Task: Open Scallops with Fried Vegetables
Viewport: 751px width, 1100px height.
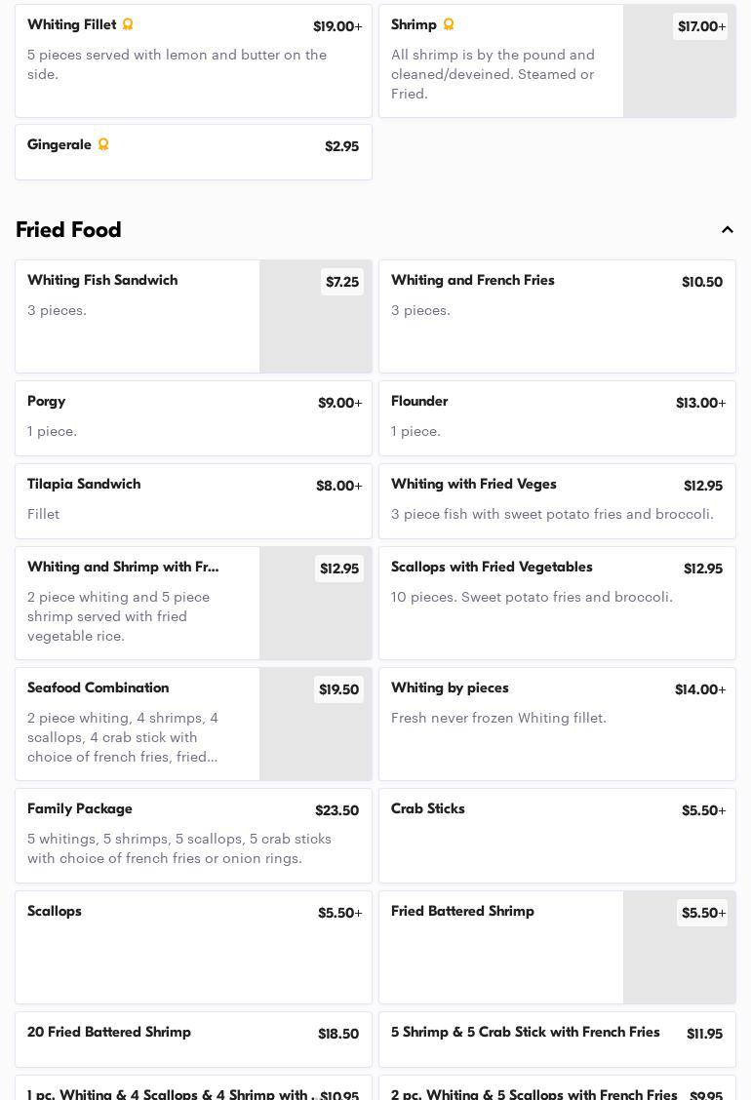Action: pyautogui.click(x=557, y=603)
